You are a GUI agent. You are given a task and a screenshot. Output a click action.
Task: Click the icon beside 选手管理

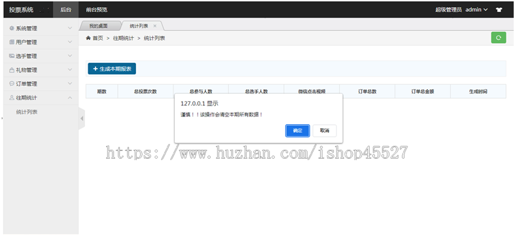point(12,56)
